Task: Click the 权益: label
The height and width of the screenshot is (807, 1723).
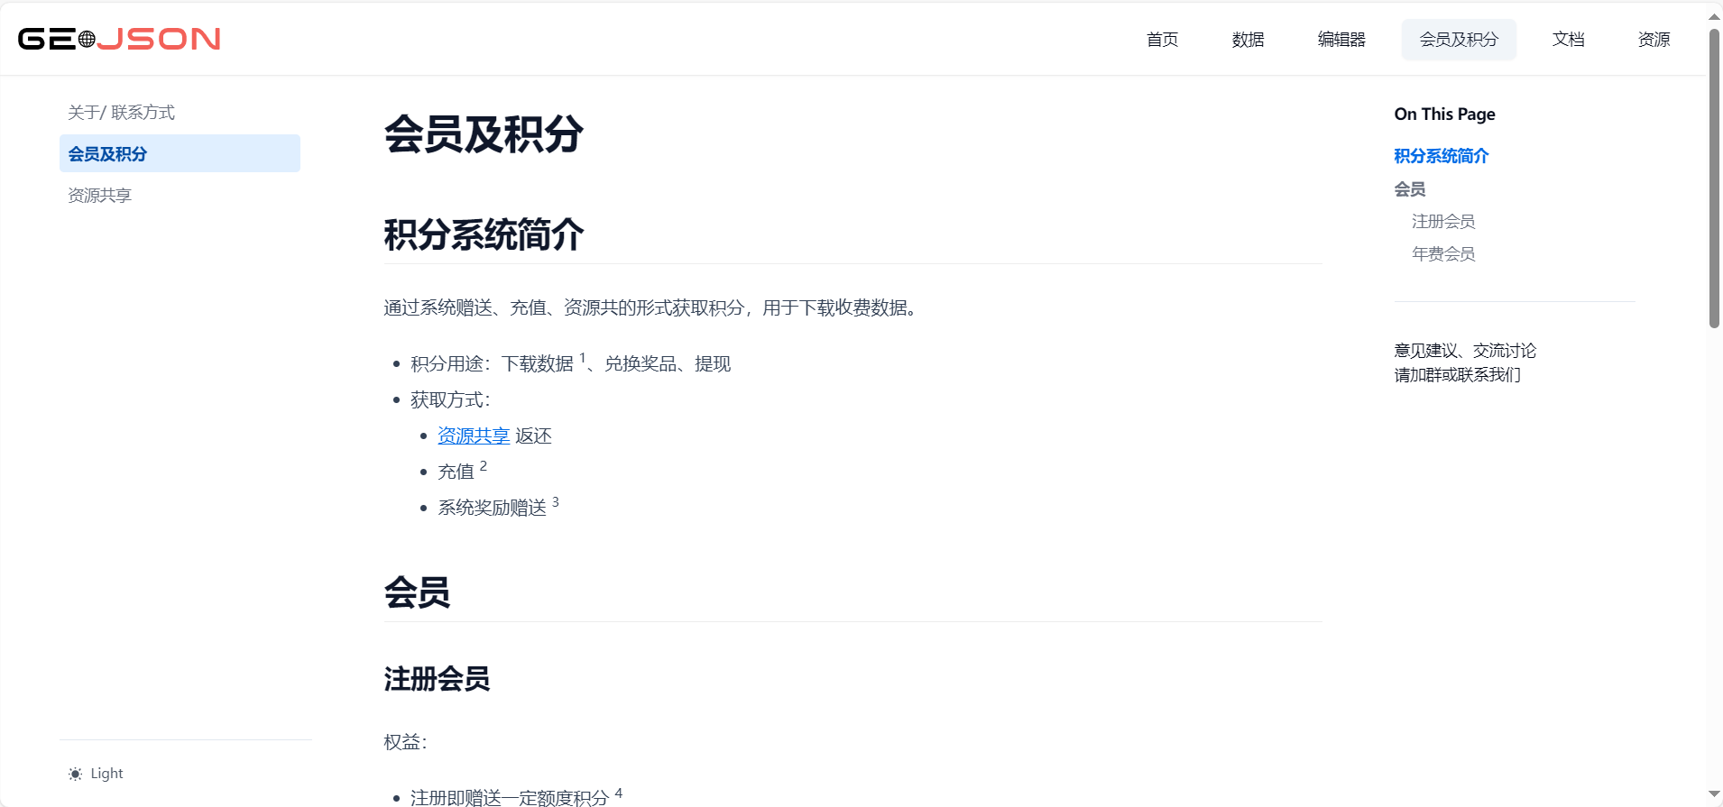Action: [405, 741]
